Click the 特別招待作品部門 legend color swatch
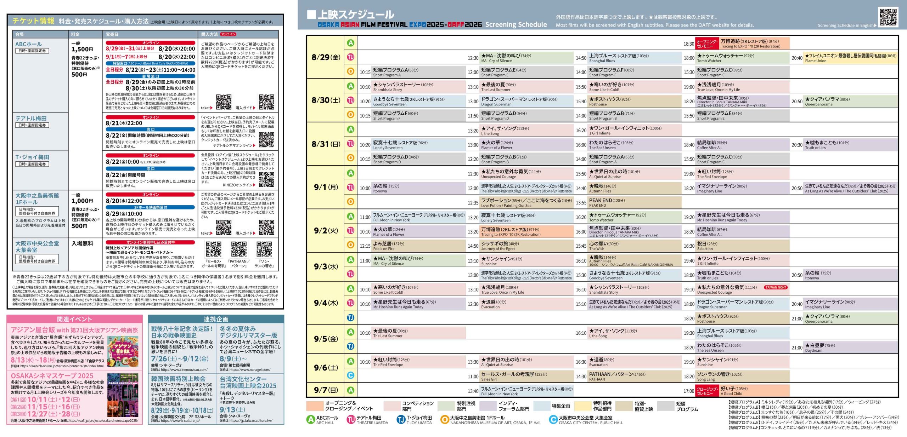The height and width of the screenshot is (437, 907). (582, 406)
